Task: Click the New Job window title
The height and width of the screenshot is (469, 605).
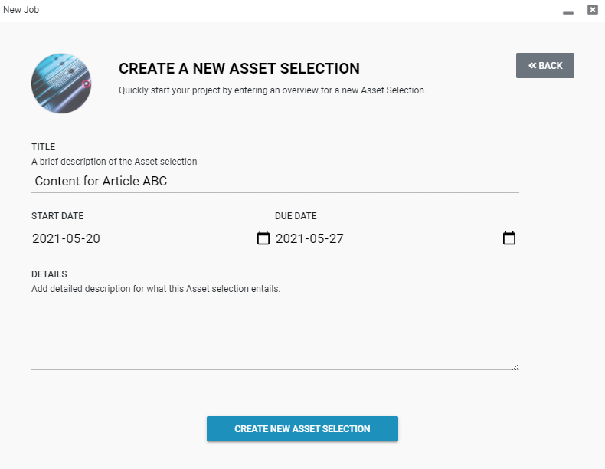Action: (21, 10)
